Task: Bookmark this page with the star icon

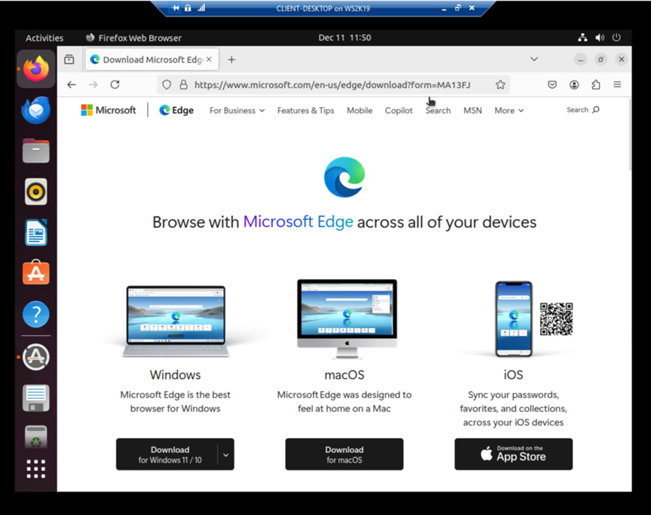Action: pyautogui.click(x=500, y=85)
